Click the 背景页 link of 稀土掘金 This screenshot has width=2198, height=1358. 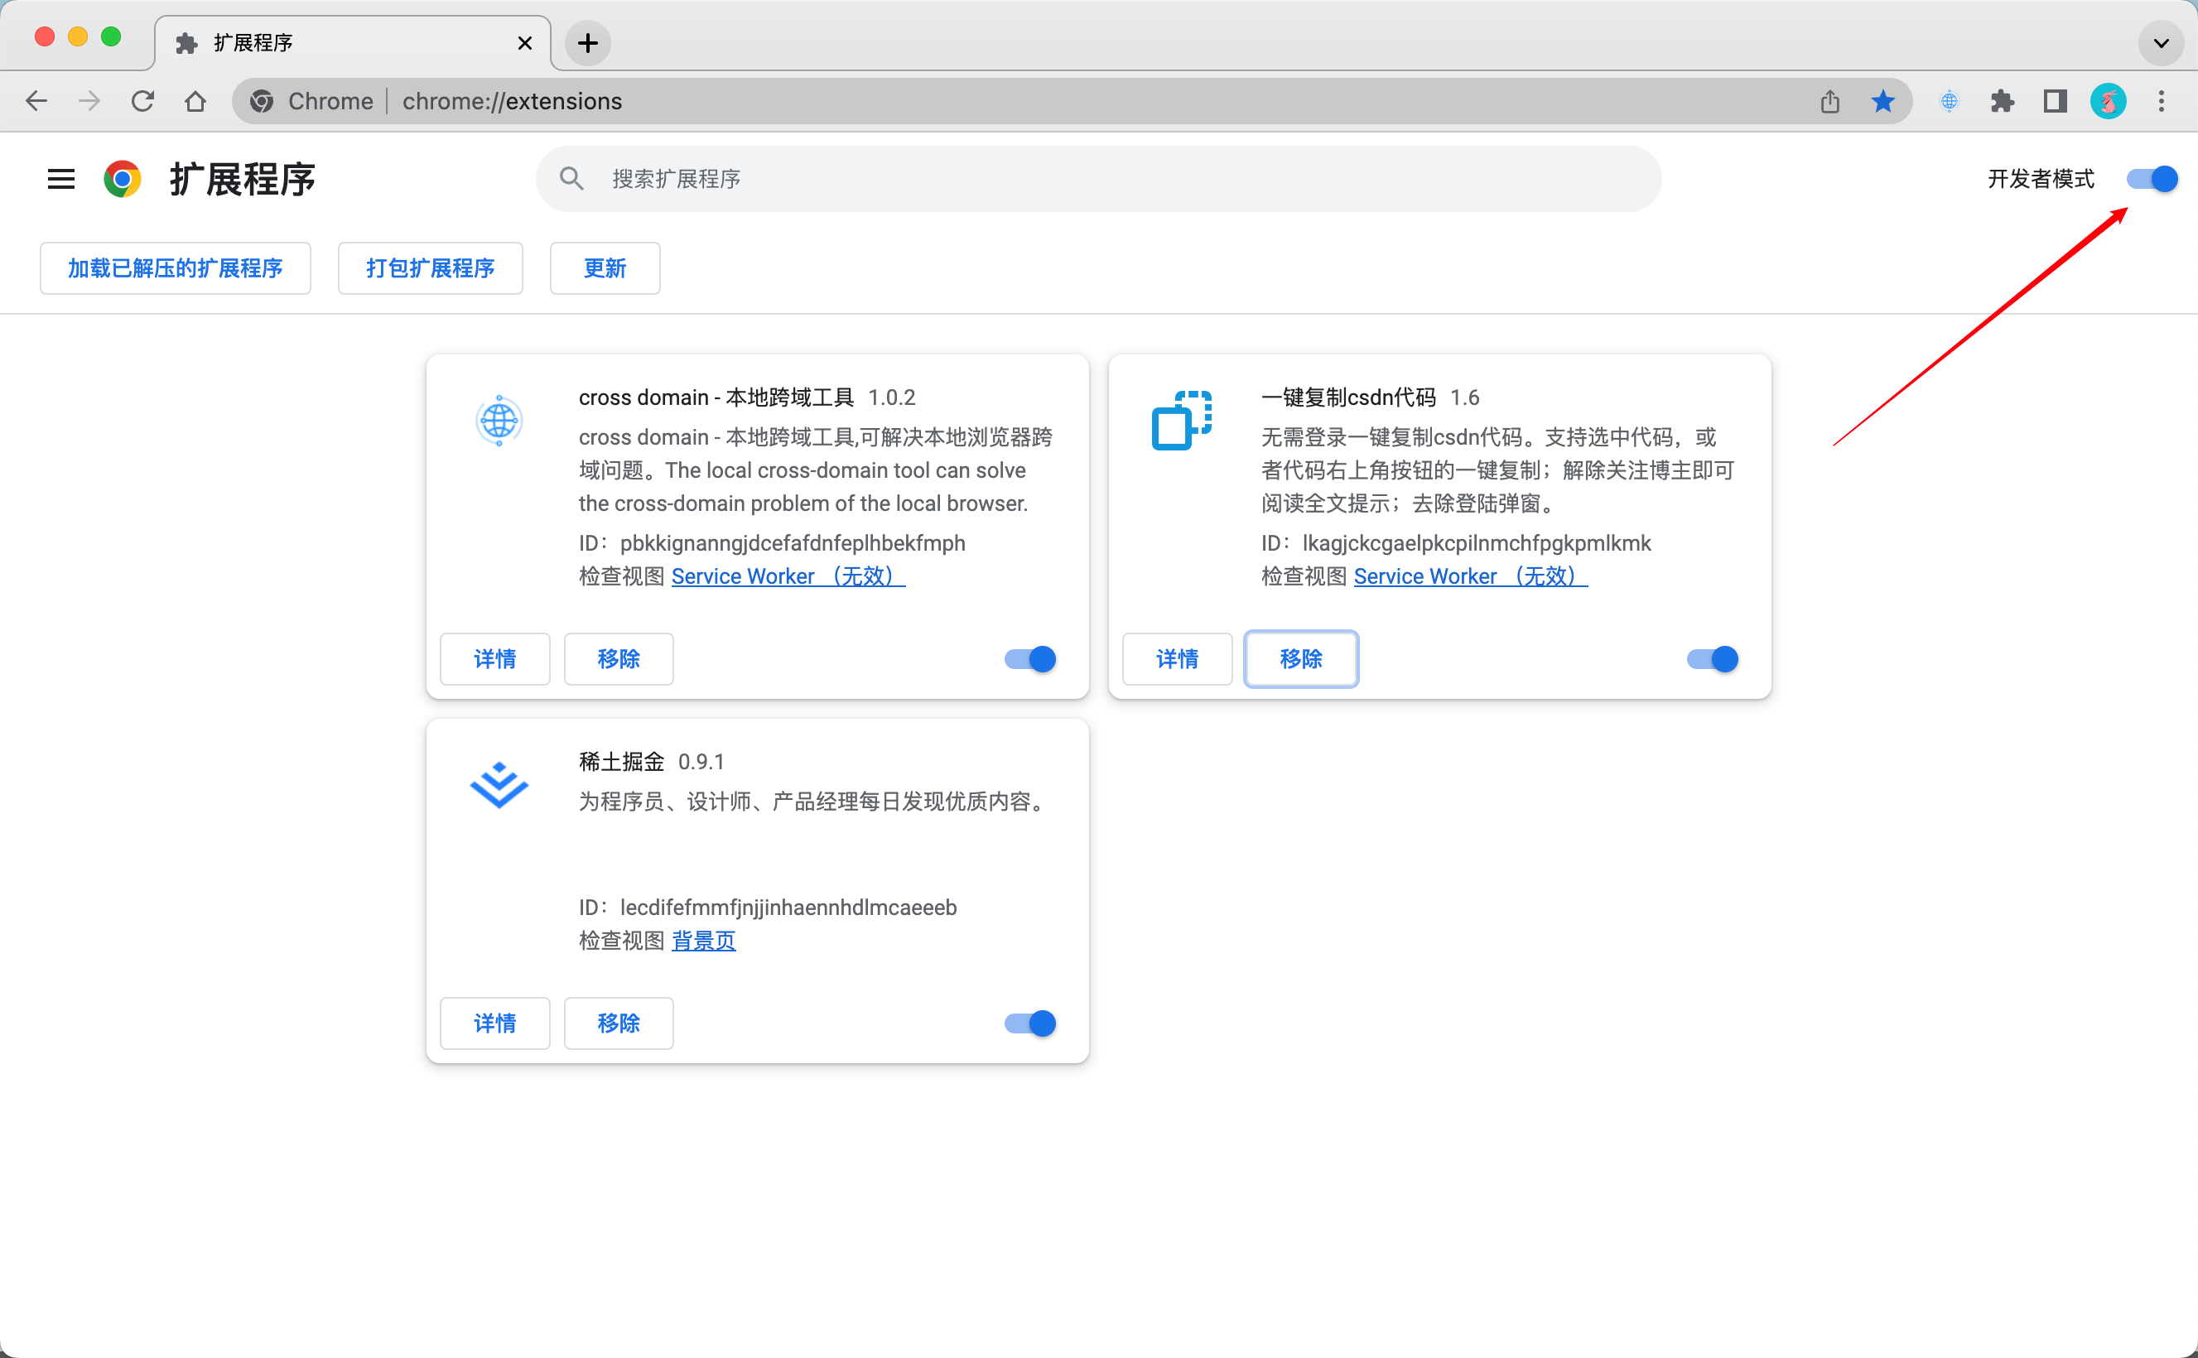[x=703, y=940]
